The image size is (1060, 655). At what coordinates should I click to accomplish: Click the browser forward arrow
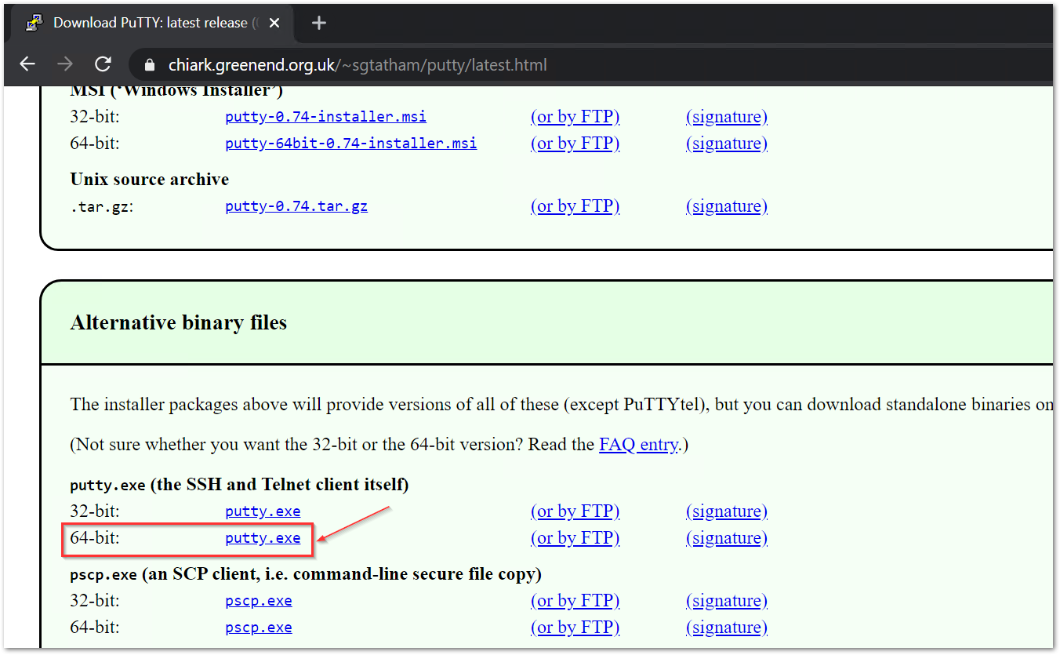[x=65, y=64]
